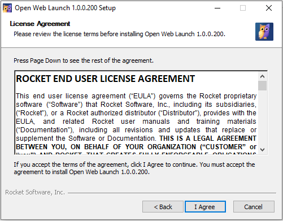The image size is (283, 221).
Task: Click the Press Page Down instruction text
Action: (84, 60)
